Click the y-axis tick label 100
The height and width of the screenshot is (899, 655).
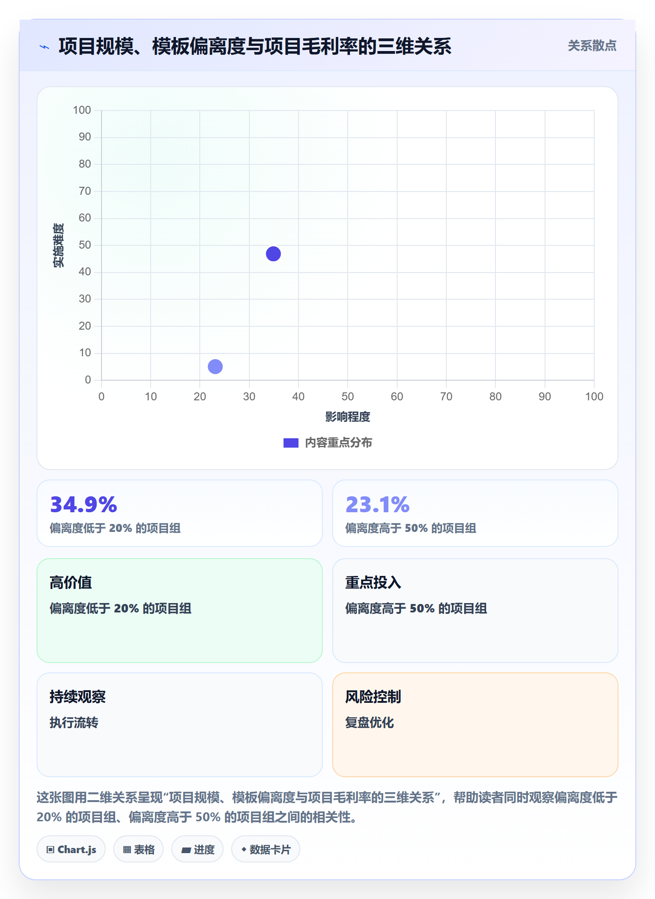tap(82, 110)
